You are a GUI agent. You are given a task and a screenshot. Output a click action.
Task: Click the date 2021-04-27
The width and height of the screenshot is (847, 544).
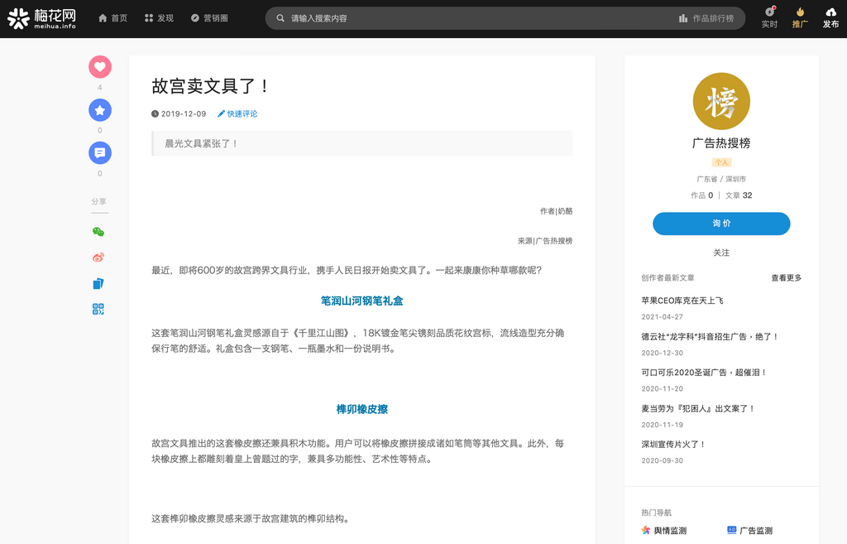pyautogui.click(x=663, y=317)
